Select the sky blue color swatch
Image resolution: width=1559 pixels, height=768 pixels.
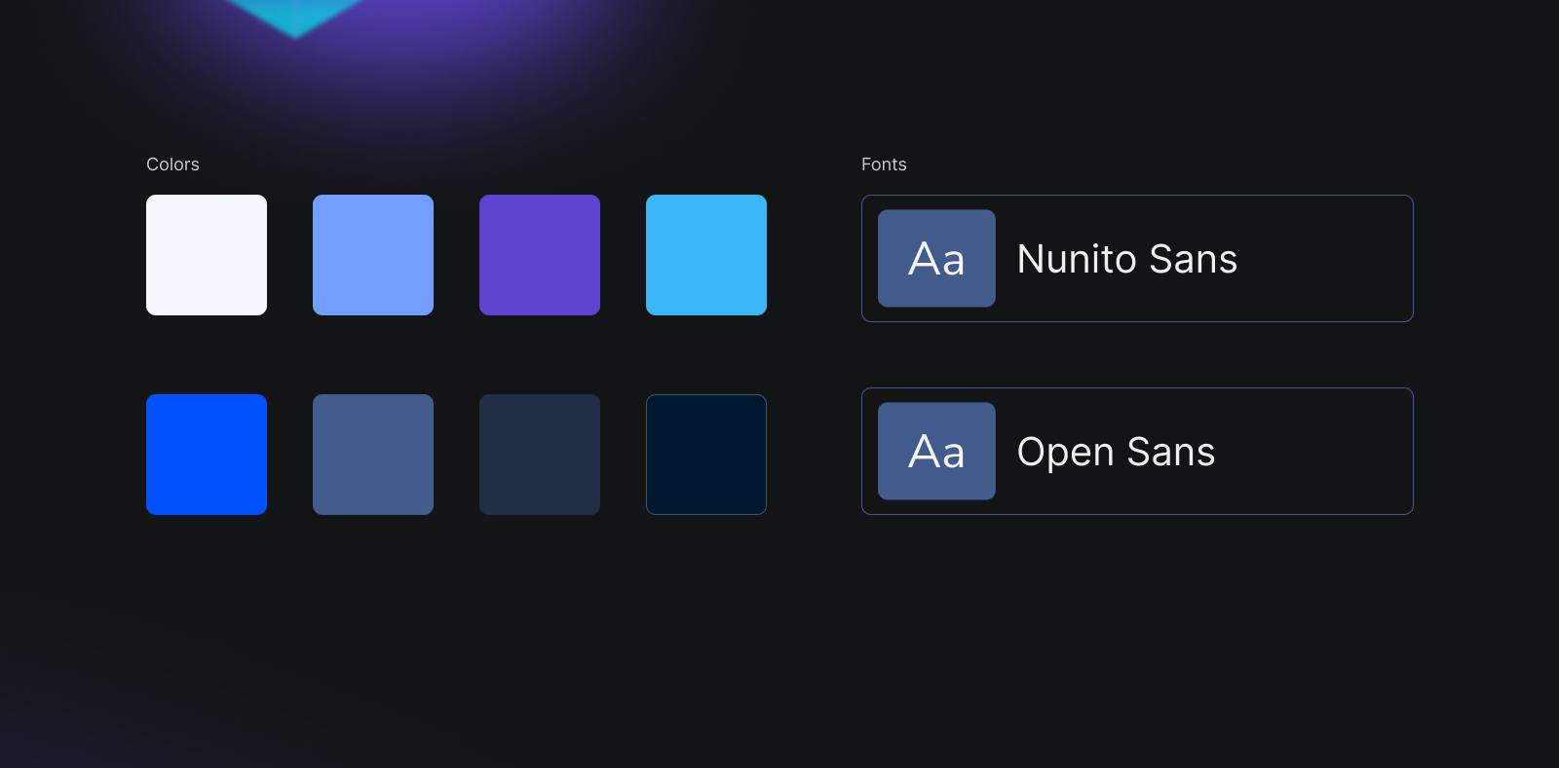706,255
